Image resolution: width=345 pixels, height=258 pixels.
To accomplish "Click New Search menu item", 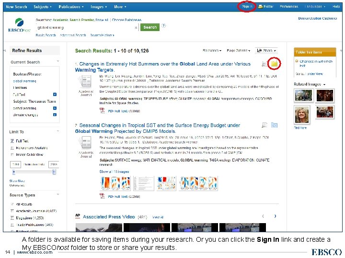I will [16, 7].
